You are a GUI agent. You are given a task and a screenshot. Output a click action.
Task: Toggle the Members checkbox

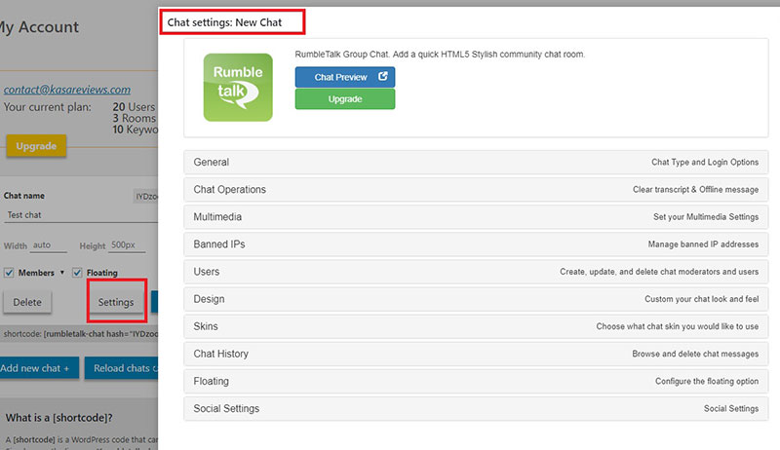[9, 273]
